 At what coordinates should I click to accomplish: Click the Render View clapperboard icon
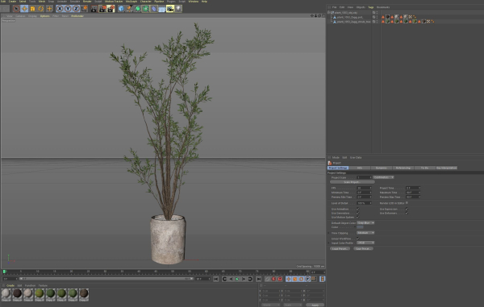pyautogui.click(x=94, y=9)
